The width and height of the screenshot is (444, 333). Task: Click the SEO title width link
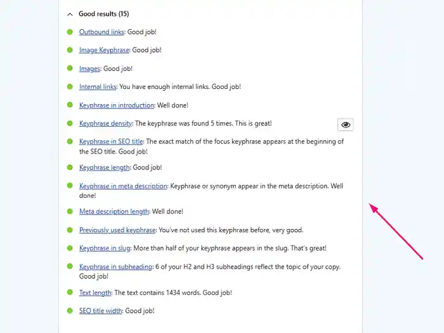pos(100,311)
